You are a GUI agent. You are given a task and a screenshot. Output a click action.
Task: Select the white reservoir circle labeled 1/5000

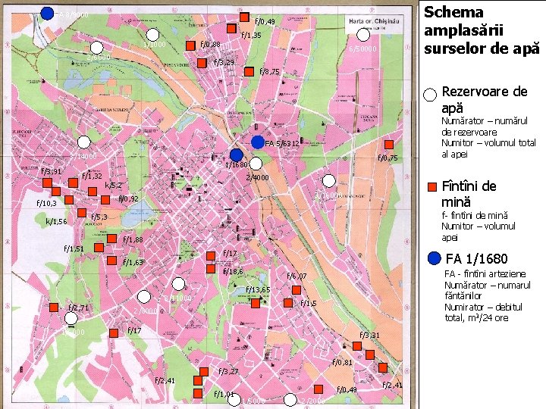[234, 400]
